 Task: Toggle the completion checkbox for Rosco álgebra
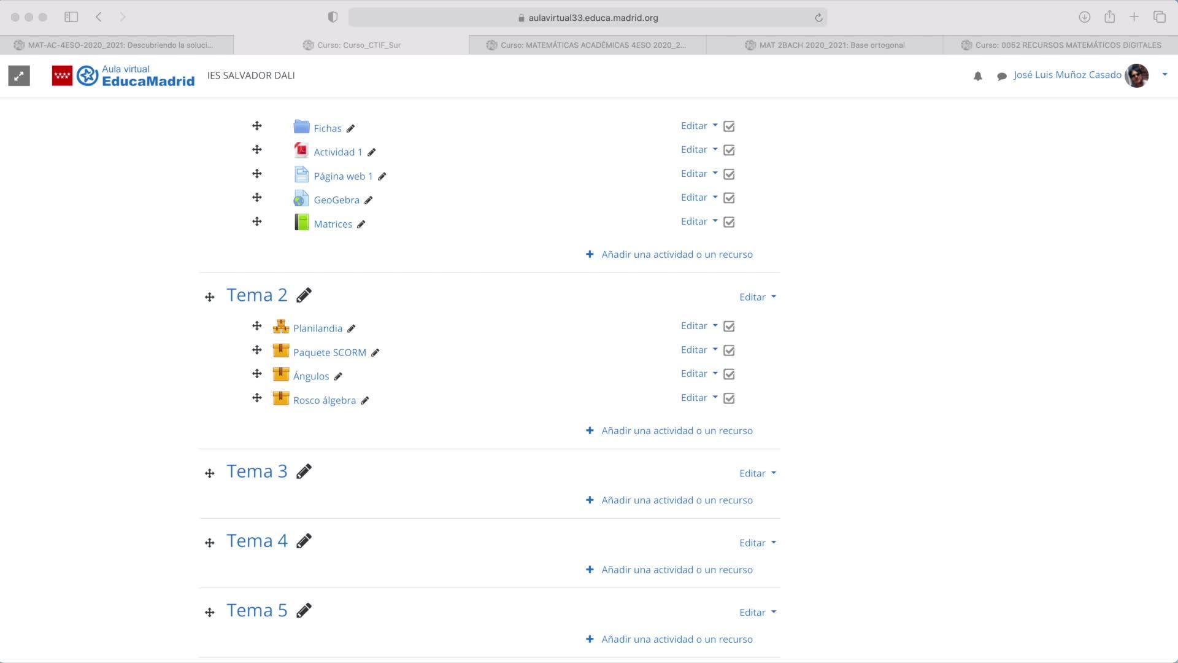tap(729, 398)
